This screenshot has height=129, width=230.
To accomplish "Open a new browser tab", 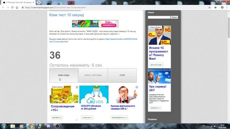I will point(39,3).
